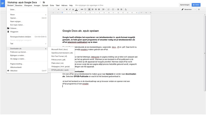The height and width of the screenshot is (128, 206).
Task: Select Delen... in the Bestand menu
Action: click(27, 10)
